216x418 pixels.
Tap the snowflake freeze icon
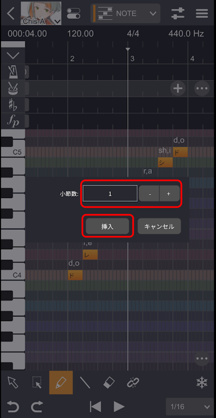[202, 382]
